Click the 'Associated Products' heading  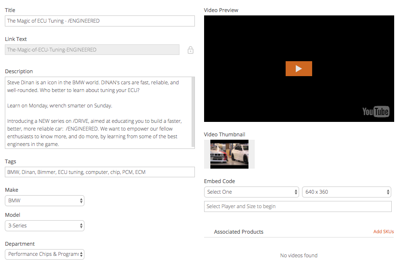(x=238, y=232)
